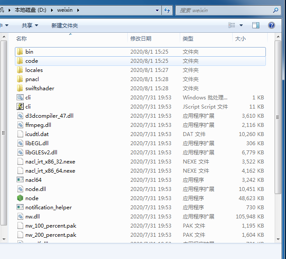Click the libGLESv2.dll file icon
The image size is (286, 259).
20,153
